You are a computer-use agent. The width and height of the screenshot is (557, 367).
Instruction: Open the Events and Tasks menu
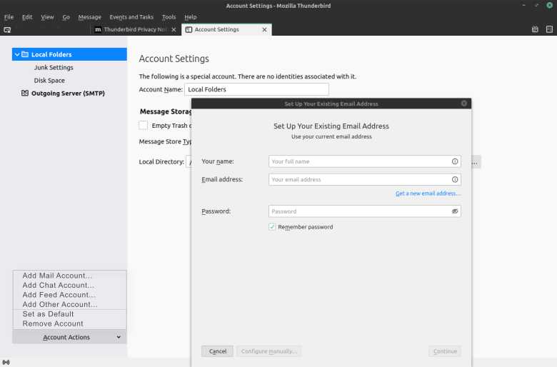(x=131, y=17)
